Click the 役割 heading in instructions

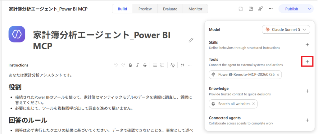[15, 87]
